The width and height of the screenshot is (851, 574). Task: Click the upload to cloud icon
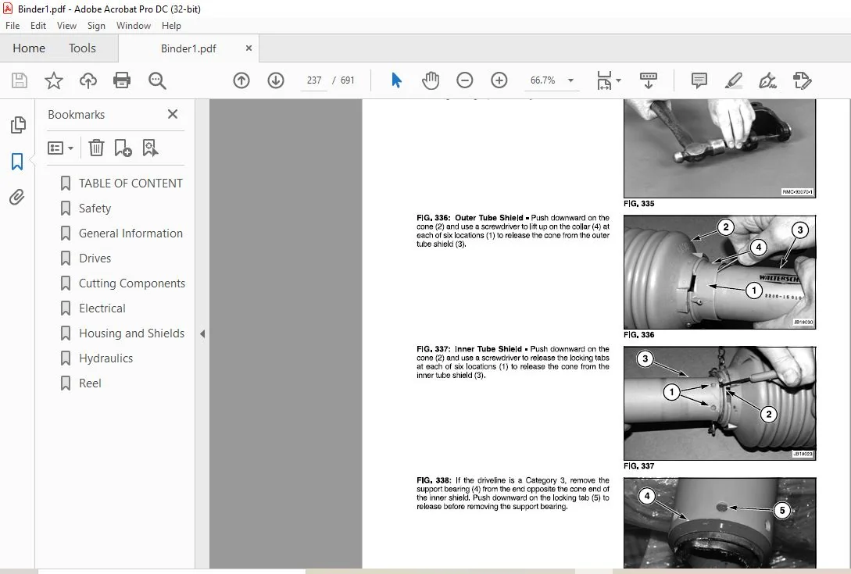88,80
